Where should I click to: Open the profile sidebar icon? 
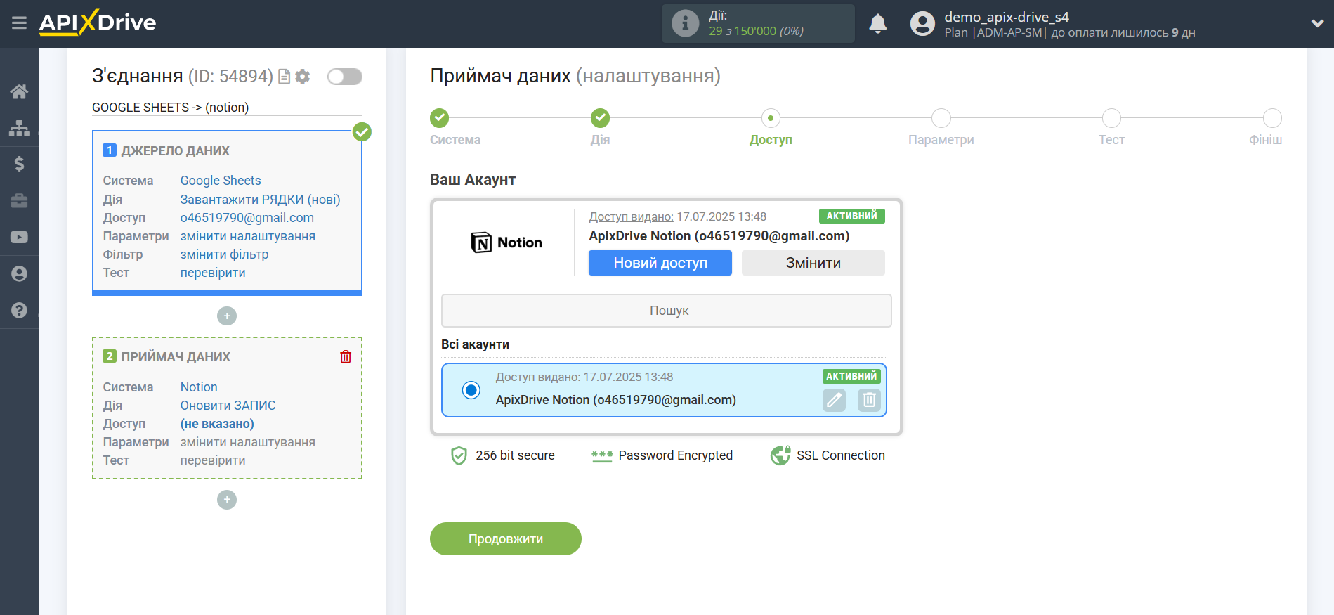(19, 274)
